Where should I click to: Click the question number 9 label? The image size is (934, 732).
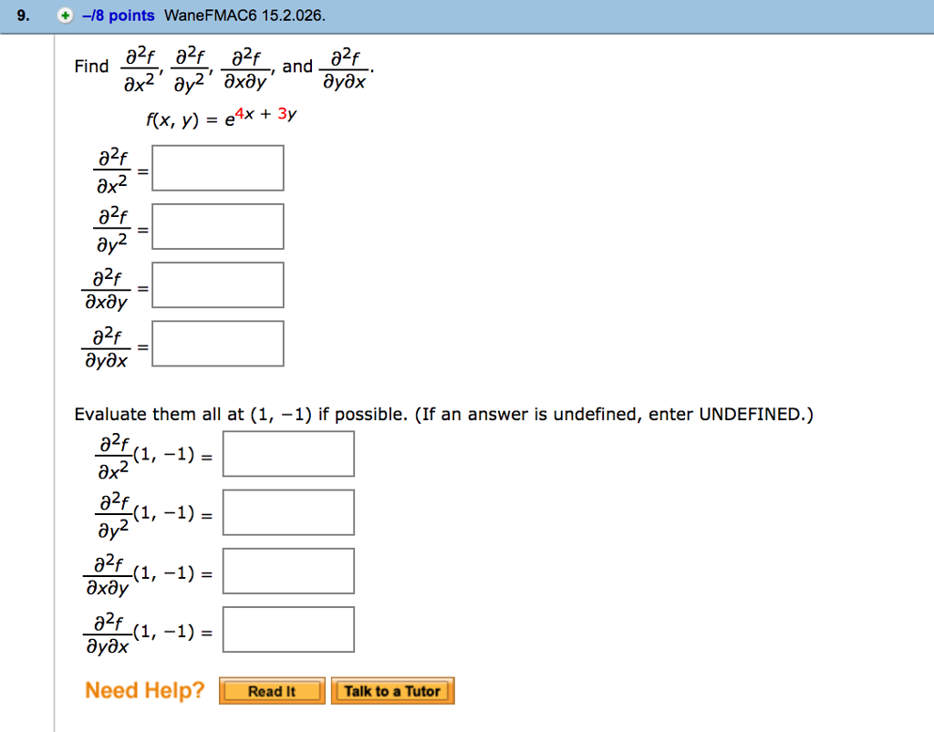coord(22,15)
